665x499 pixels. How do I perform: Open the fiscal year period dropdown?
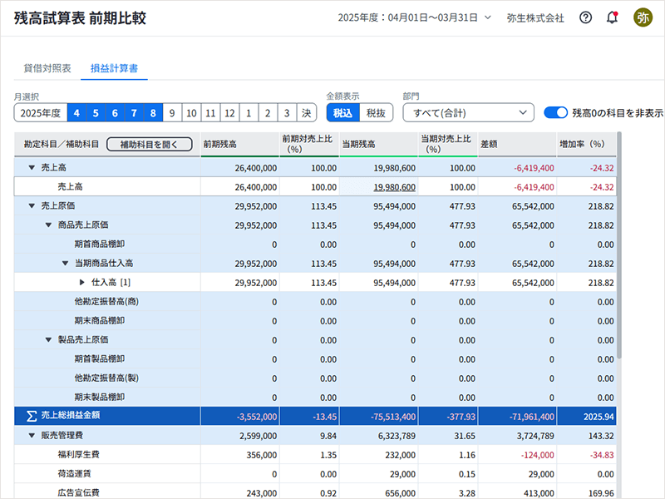coord(414,17)
